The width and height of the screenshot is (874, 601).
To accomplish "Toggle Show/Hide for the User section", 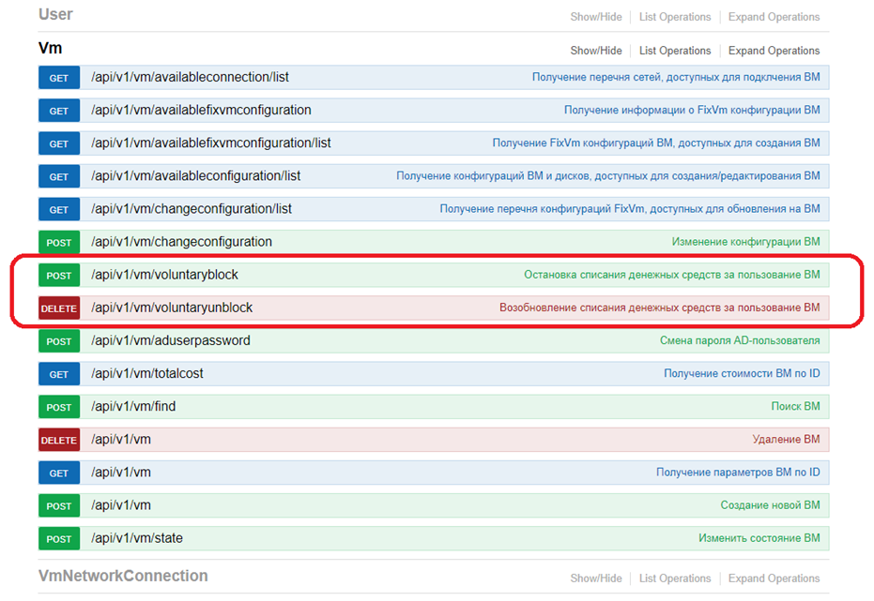I will click(x=596, y=17).
